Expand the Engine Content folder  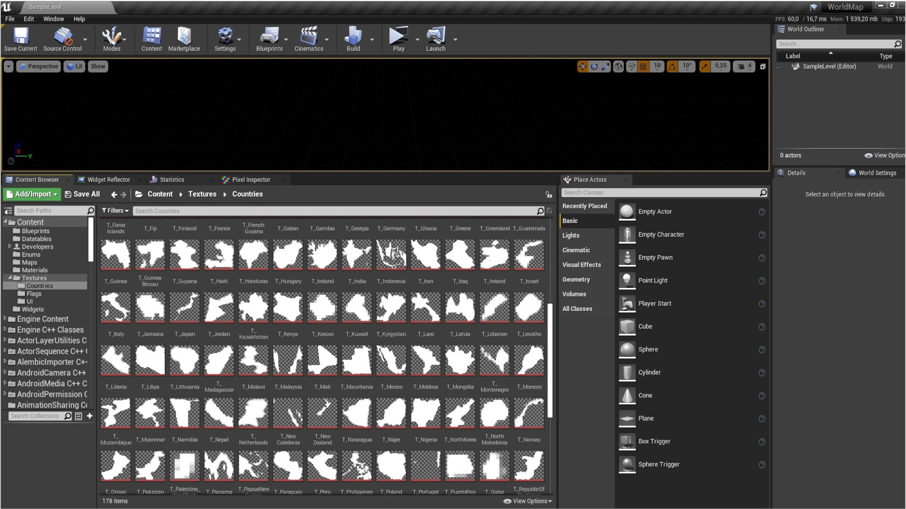[x=5, y=319]
